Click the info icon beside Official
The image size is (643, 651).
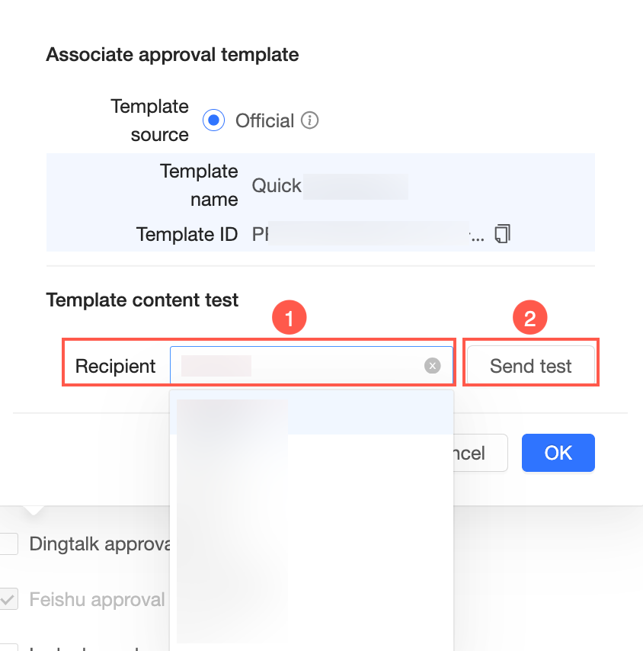[309, 120]
